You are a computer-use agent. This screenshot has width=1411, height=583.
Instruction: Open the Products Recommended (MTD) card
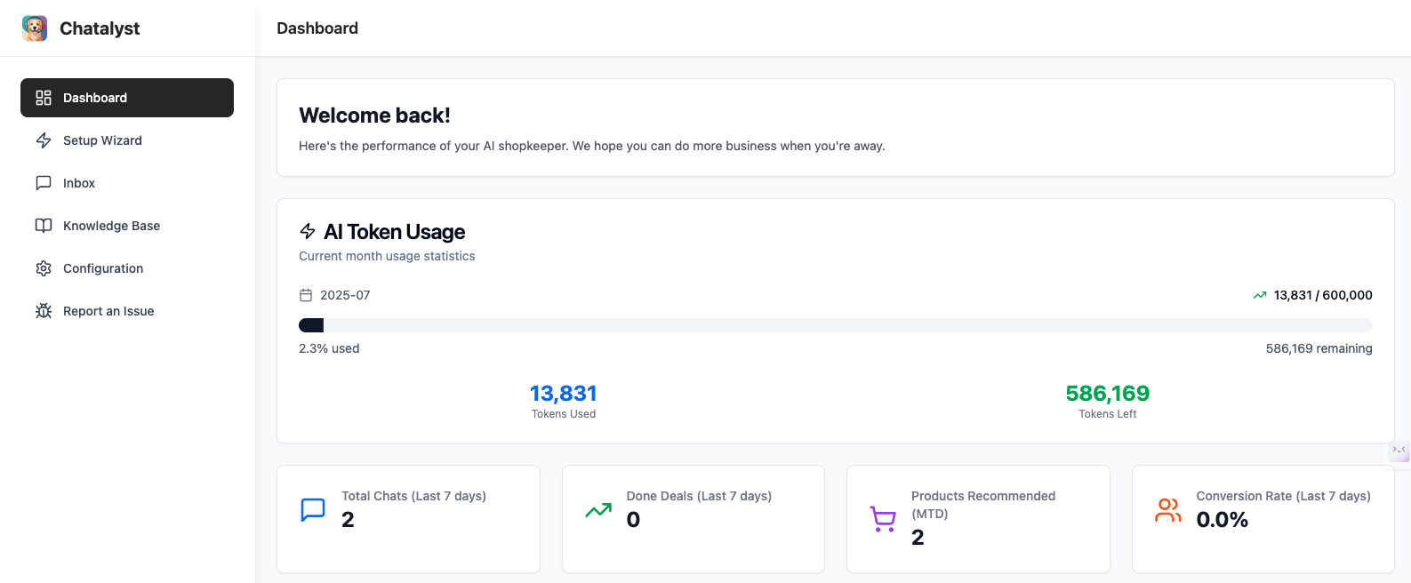point(978,519)
